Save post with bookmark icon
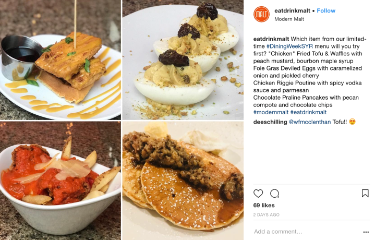Image resolution: width=375 pixels, height=240 pixels. click(365, 194)
